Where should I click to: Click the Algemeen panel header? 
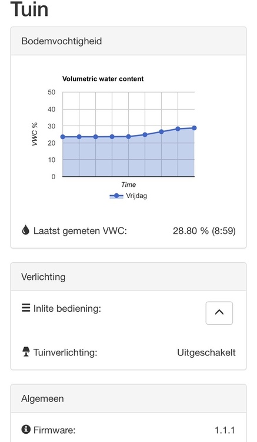128,398
